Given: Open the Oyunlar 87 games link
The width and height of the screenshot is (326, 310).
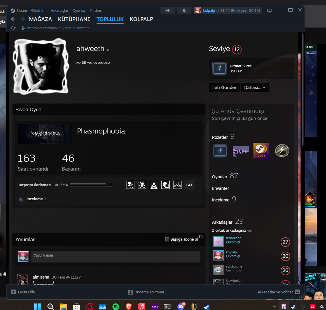Looking at the screenshot, I should (225, 176).
